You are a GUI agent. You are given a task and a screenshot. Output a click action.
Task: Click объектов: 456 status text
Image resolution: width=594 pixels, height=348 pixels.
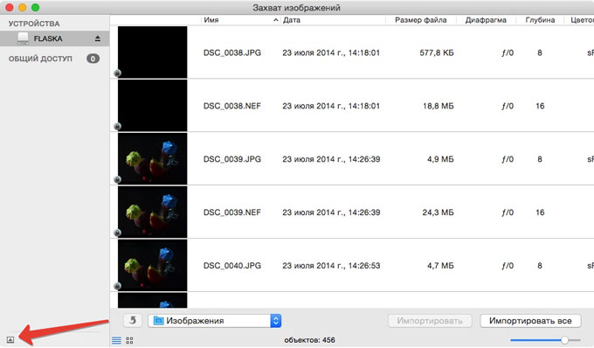309,340
